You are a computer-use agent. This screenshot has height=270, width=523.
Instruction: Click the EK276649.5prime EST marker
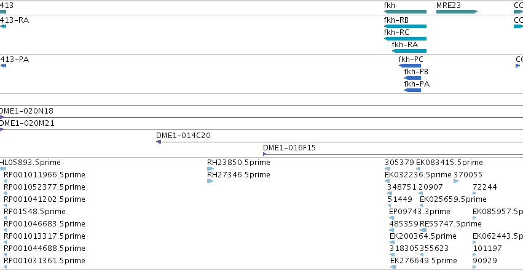393,267
